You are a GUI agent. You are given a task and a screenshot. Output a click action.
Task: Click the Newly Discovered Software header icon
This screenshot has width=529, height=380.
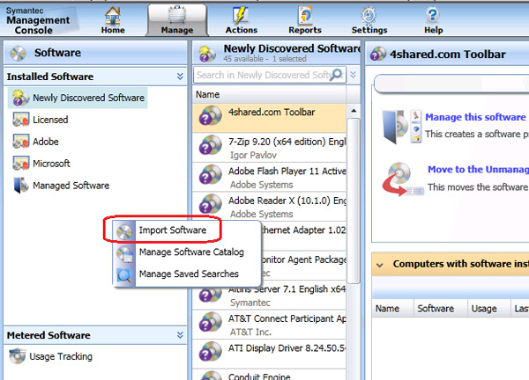207,54
